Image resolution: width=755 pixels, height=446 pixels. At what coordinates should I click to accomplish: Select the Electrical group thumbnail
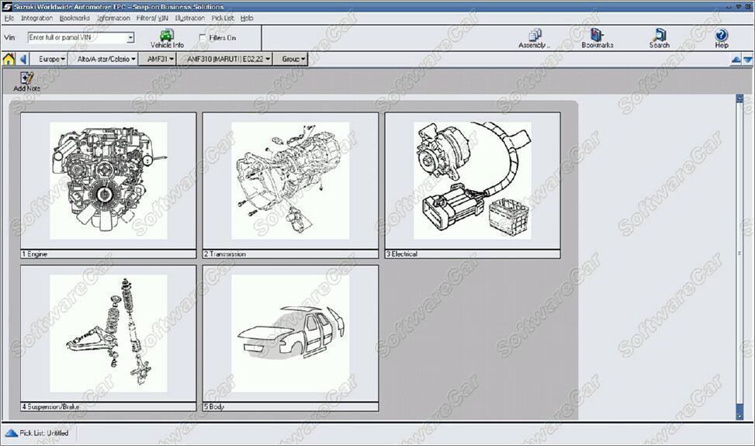click(473, 181)
